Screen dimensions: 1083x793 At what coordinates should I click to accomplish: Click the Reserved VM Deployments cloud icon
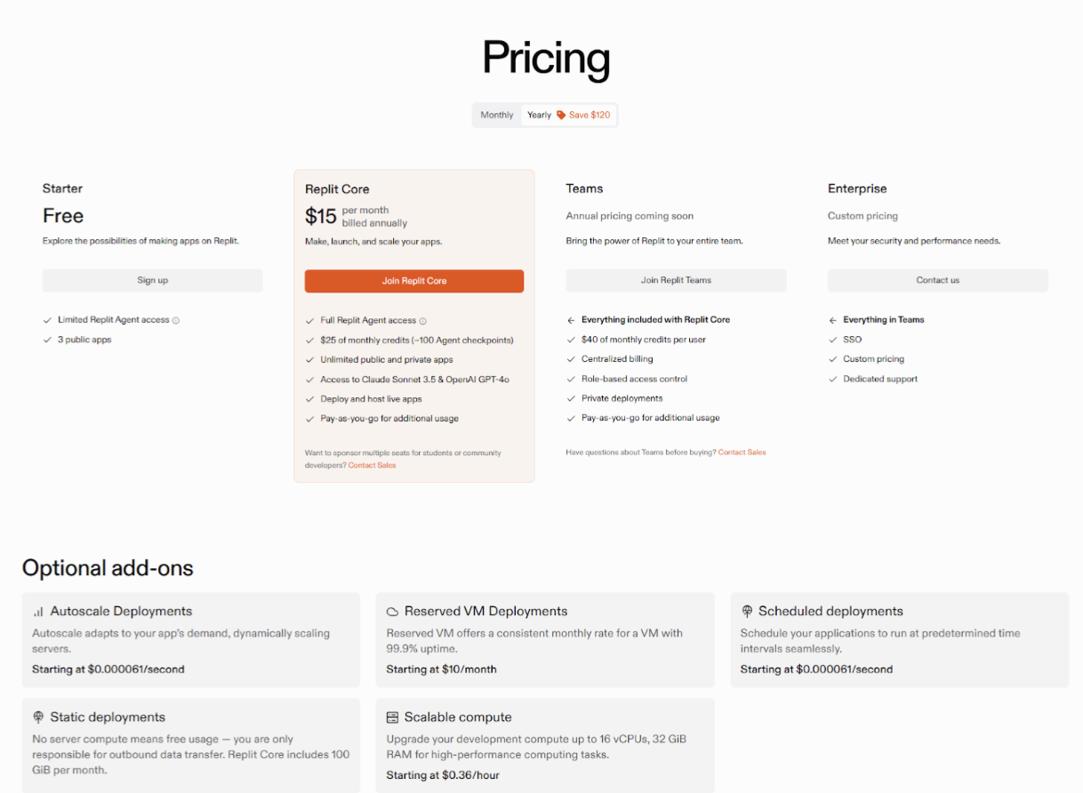point(392,612)
